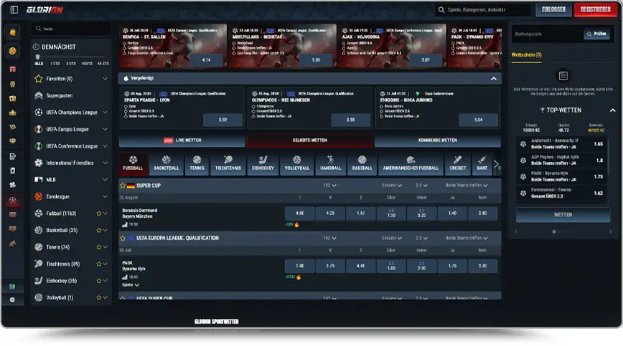Pick the 3.82 combo odds for Sparta Prague - Lyon
This screenshot has height=346, width=623.
click(222, 120)
